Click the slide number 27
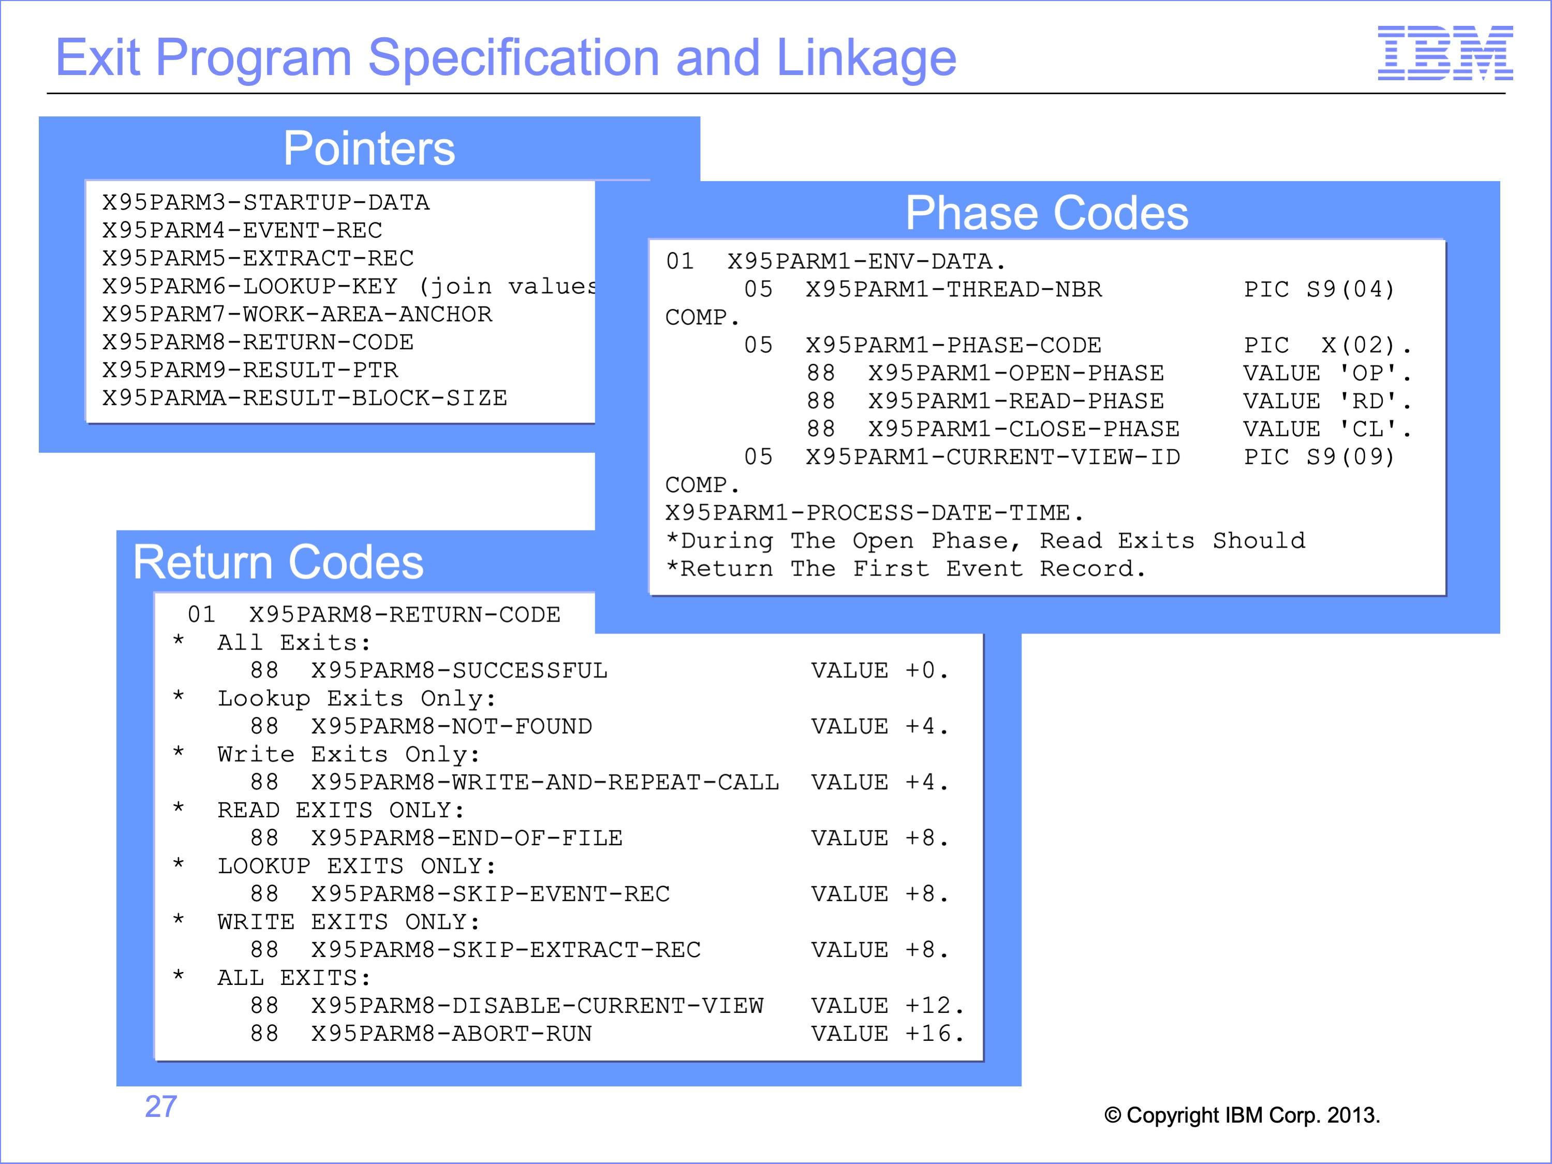 click(x=160, y=1107)
